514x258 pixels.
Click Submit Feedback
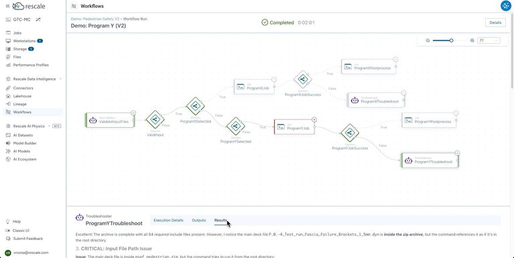coord(28,239)
